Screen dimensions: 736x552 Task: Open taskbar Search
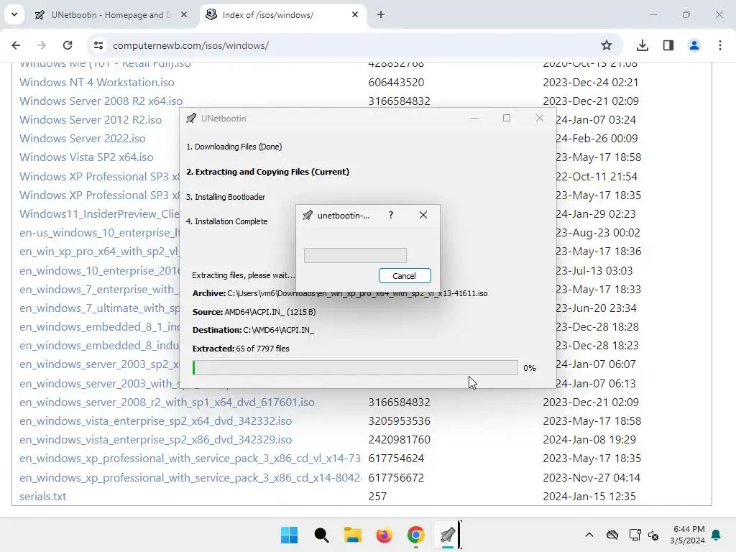321,535
